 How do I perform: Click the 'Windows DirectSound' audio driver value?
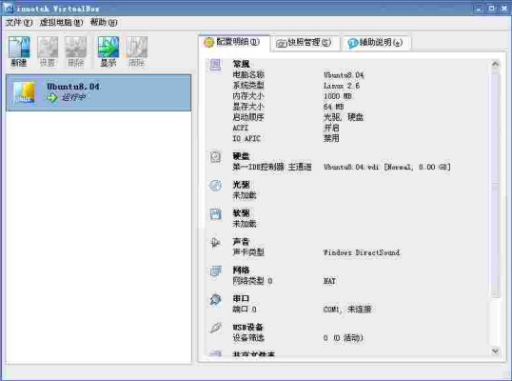click(x=362, y=252)
